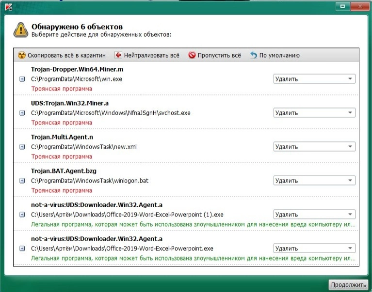The height and width of the screenshot is (292, 372).
Task: Open action dropdown for winlogon.bat
Action: tap(314, 181)
